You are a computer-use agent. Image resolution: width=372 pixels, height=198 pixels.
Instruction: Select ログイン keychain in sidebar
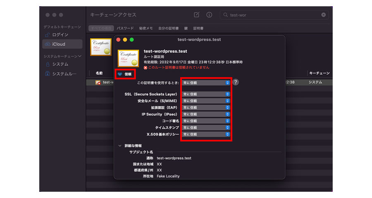[60, 35]
